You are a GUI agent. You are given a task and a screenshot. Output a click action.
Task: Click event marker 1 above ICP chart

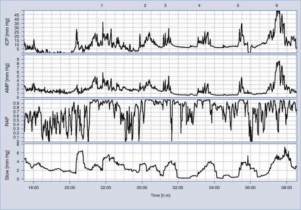click(102, 5)
